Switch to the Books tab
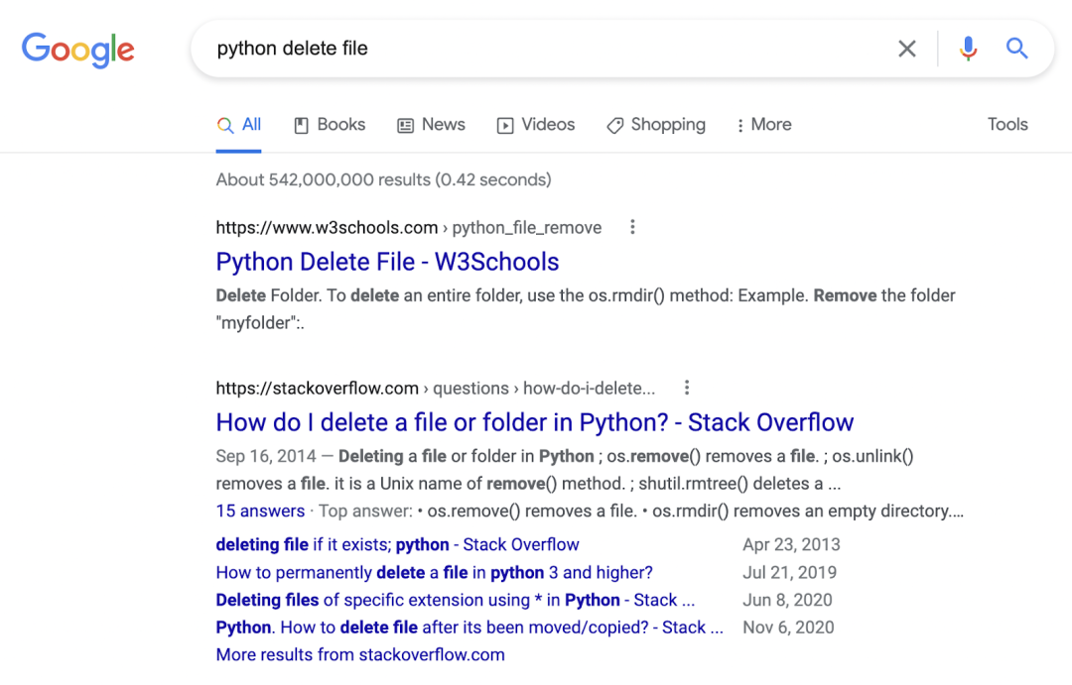 tap(330, 125)
